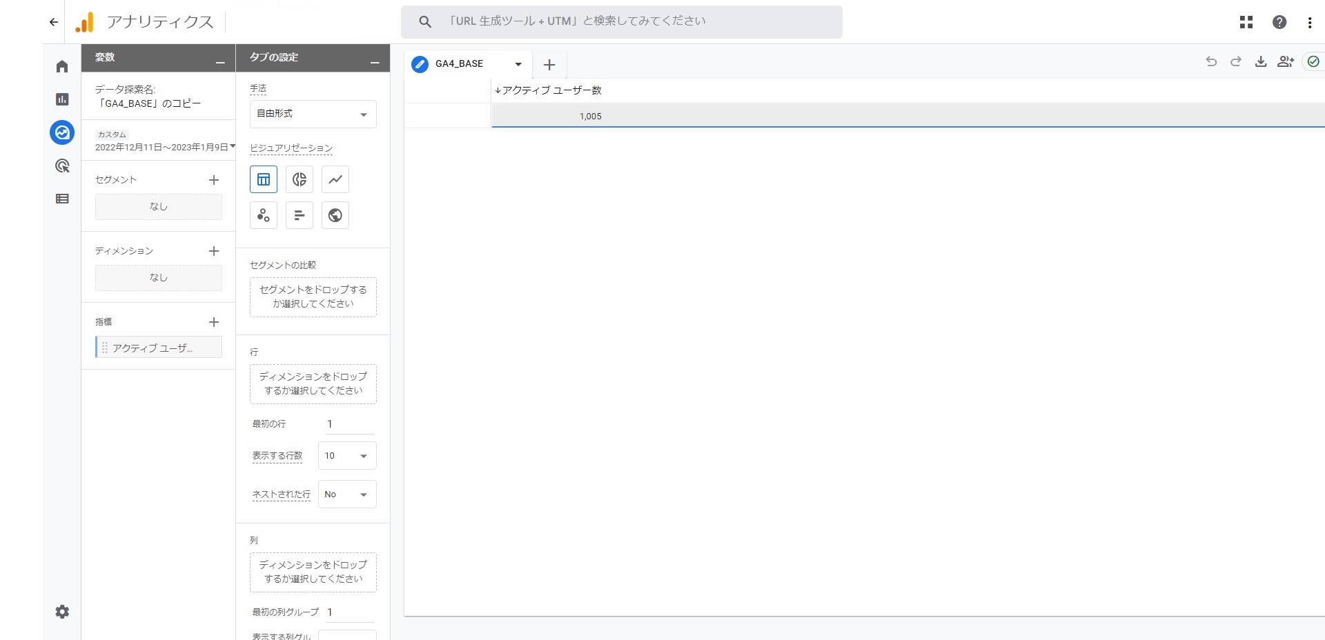Select the bar chart visualization

[x=300, y=215]
